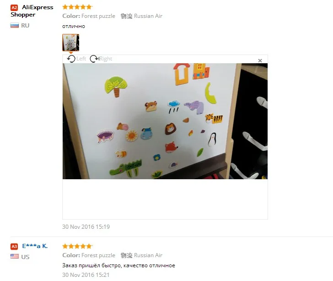Image resolution: width=333 pixels, height=281 pixels.
Task: Click first review's five-star rating
Action: 77,7
